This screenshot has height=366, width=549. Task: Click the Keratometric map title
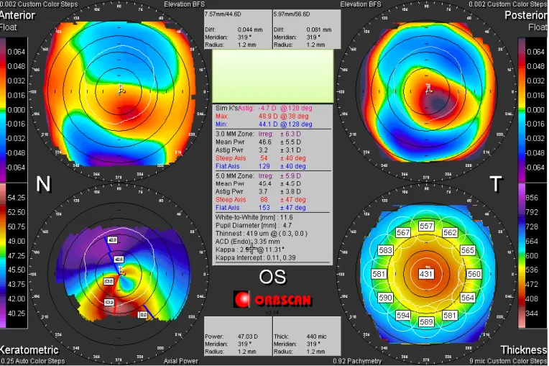click(x=29, y=350)
